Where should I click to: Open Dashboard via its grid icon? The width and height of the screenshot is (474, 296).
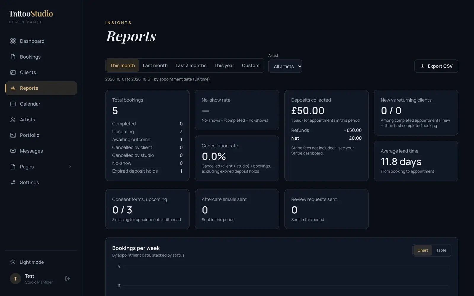point(13,41)
